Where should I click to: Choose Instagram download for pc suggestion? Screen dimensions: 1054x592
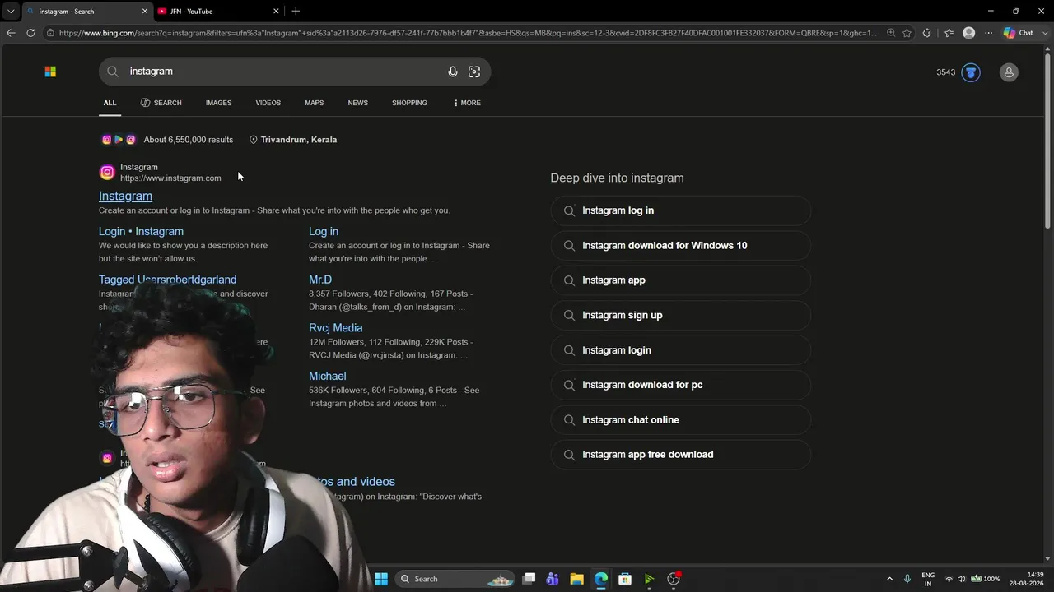[681, 385]
